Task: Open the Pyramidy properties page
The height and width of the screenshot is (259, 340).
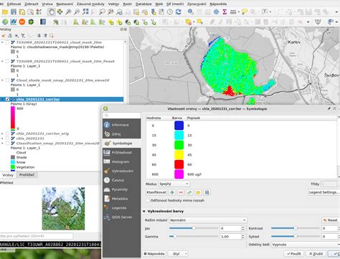Action: click(122, 189)
